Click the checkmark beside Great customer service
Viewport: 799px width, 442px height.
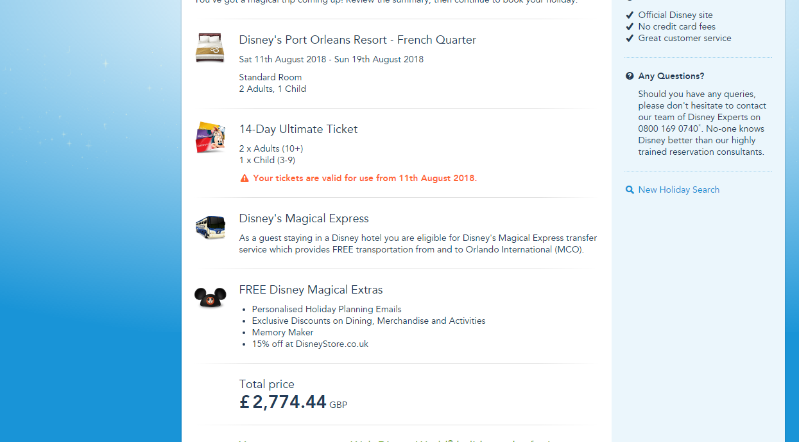[x=630, y=38]
